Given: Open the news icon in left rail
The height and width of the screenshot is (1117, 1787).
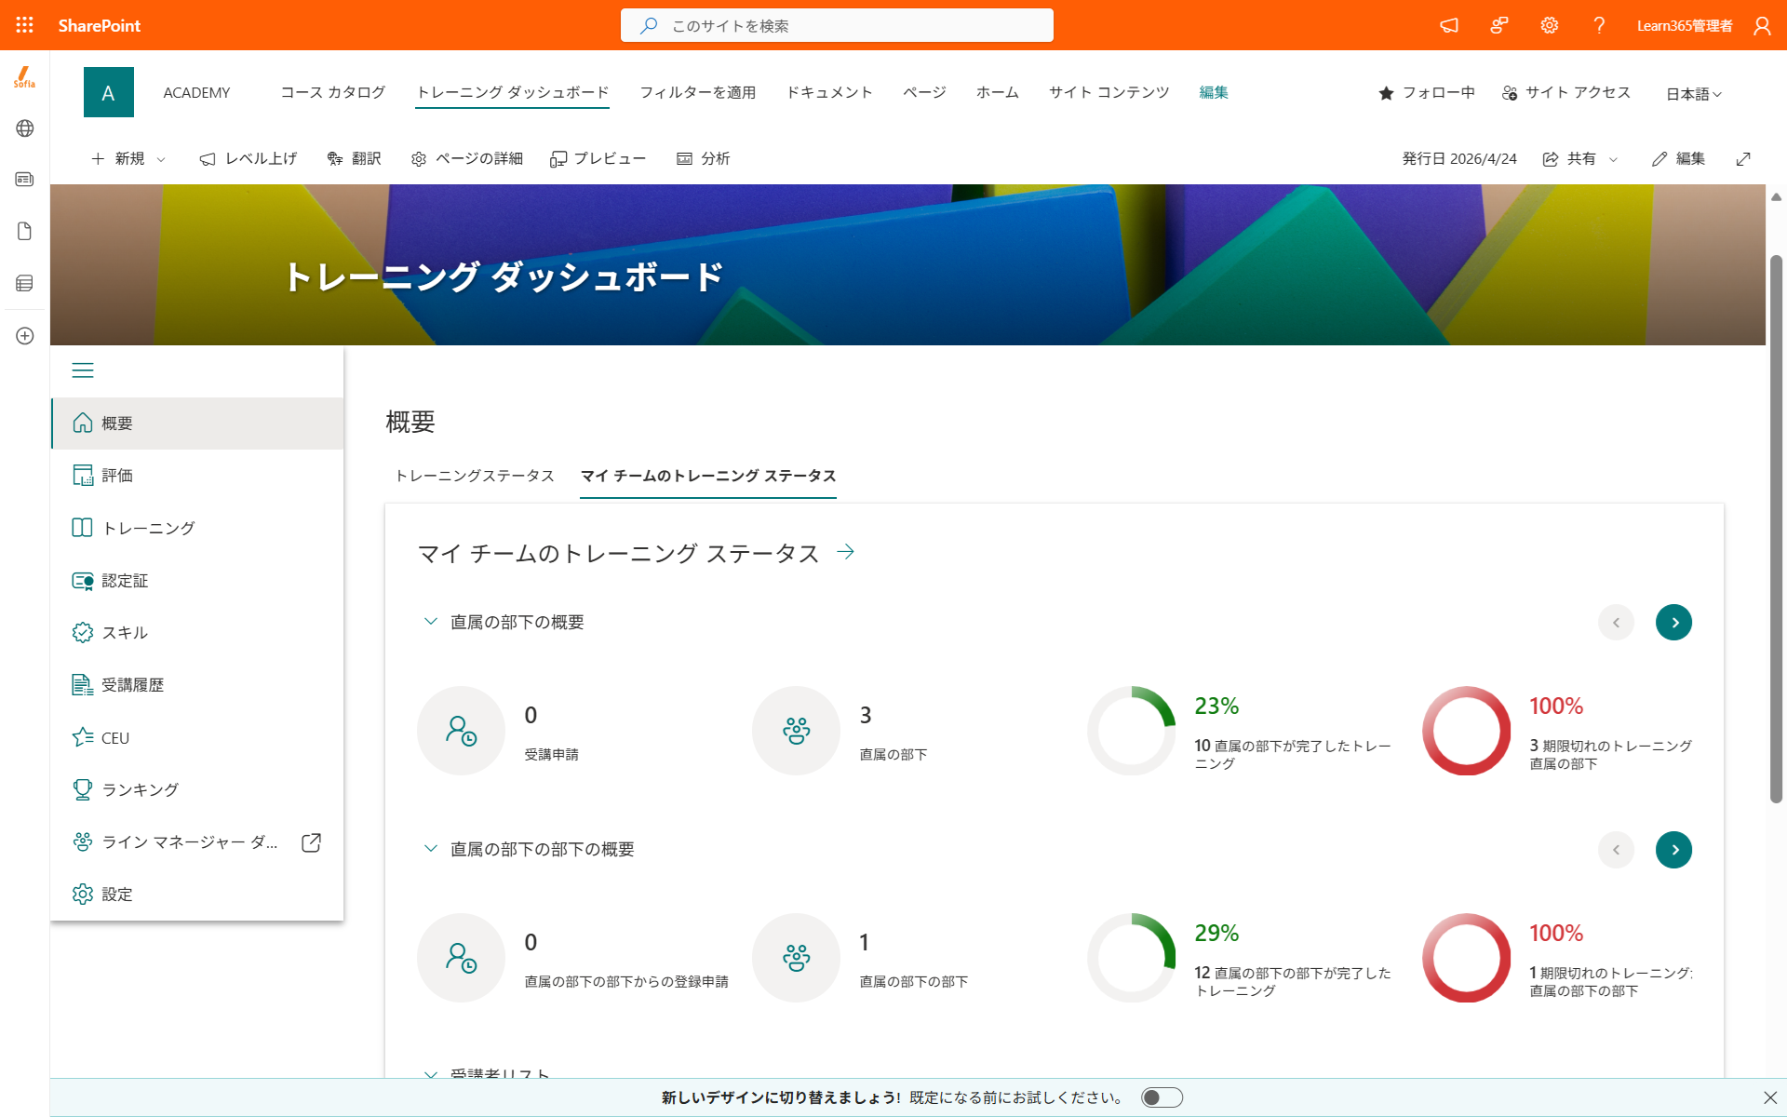Looking at the screenshot, I should point(25,179).
